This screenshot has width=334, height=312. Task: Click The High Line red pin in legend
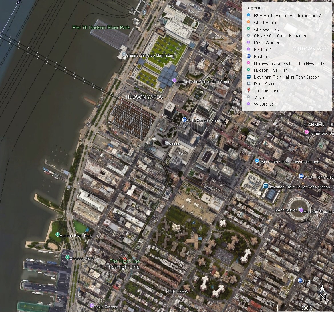(248, 90)
